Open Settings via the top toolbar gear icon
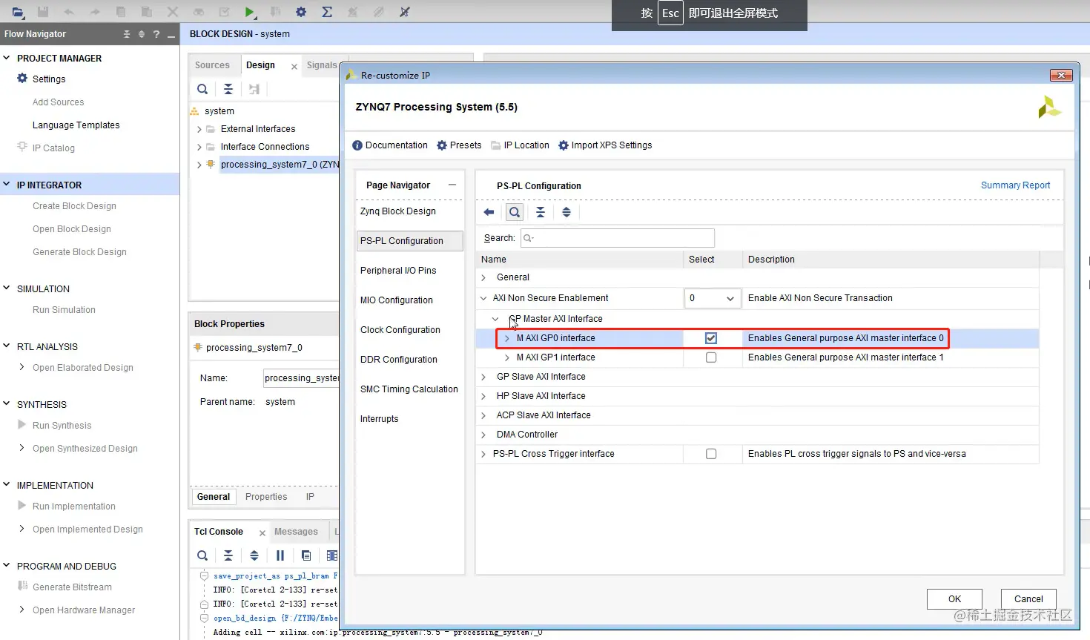Screen dimensions: 1090x640 pos(300,12)
